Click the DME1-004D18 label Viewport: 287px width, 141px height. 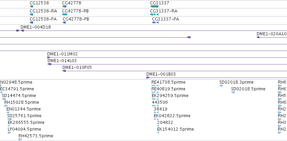(x=36, y=27)
